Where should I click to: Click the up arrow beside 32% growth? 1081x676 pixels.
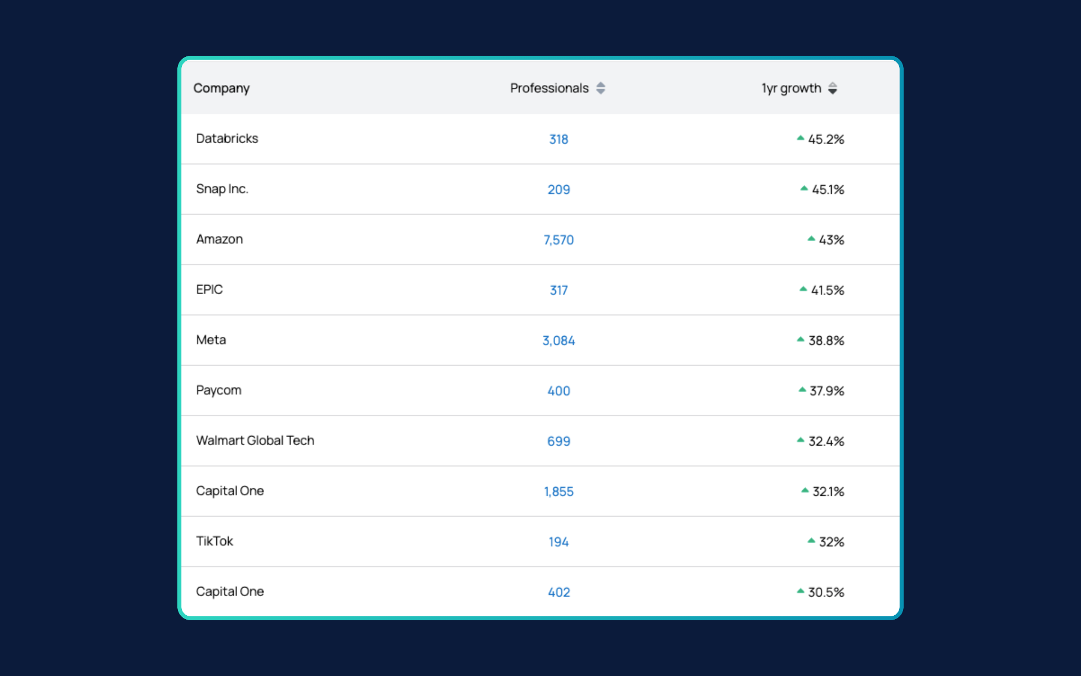pos(811,541)
